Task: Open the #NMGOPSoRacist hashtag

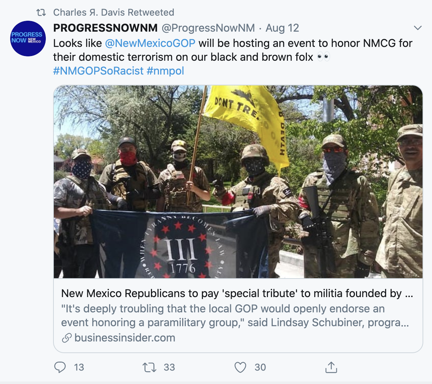Action: (x=98, y=71)
